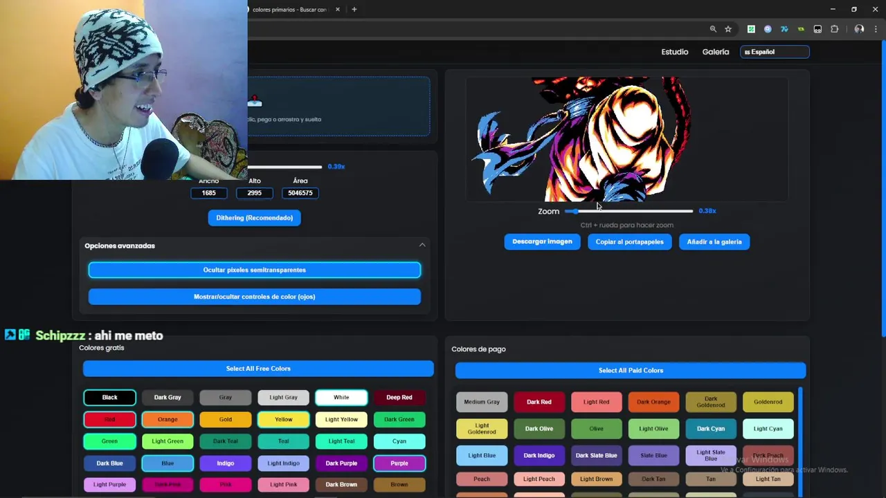886x498 pixels.
Task: Select the Dark Red paid color
Action: [x=539, y=402]
